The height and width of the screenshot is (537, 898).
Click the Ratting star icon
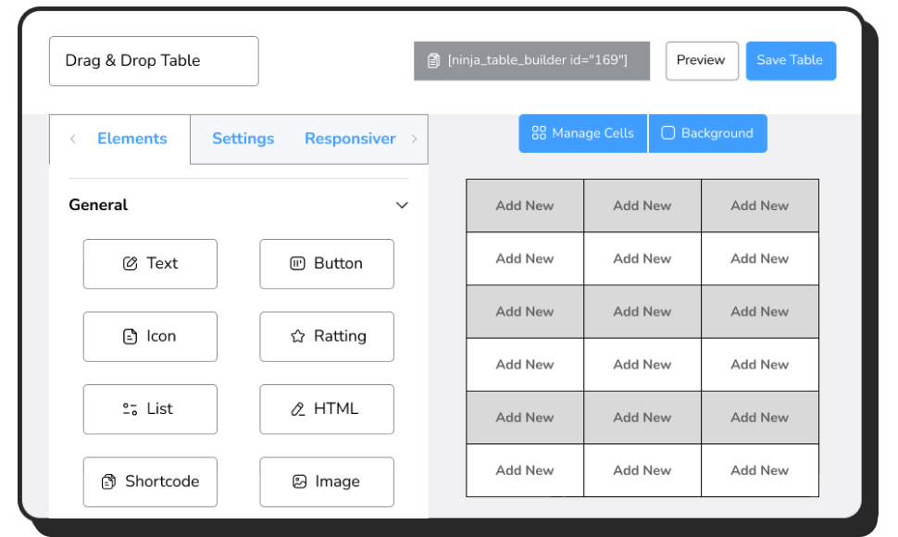297,336
